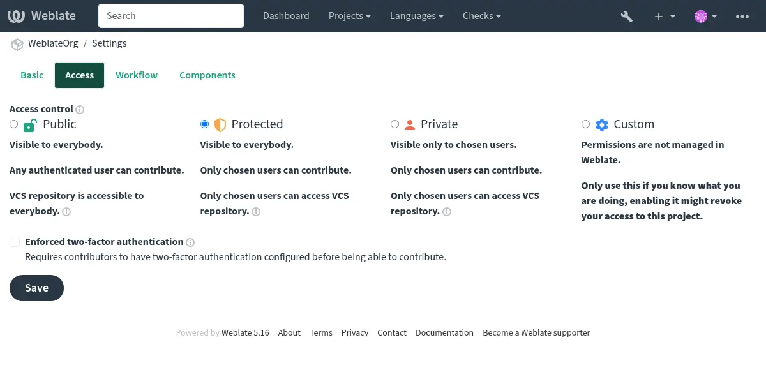This screenshot has width=766, height=370.
Task: Select the Custom access radio button
Action: click(586, 124)
